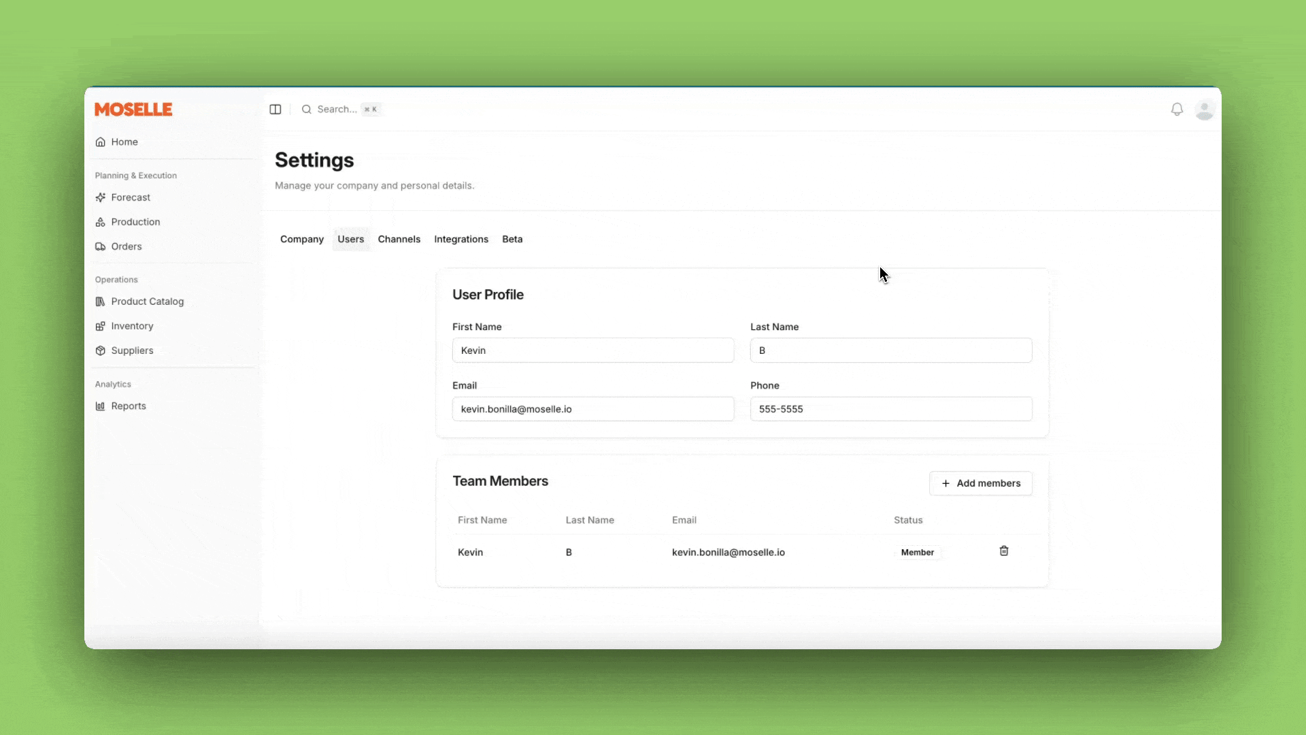This screenshot has height=735, width=1306.
Task: Switch to the Channels tab
Action: coord(399,240)
